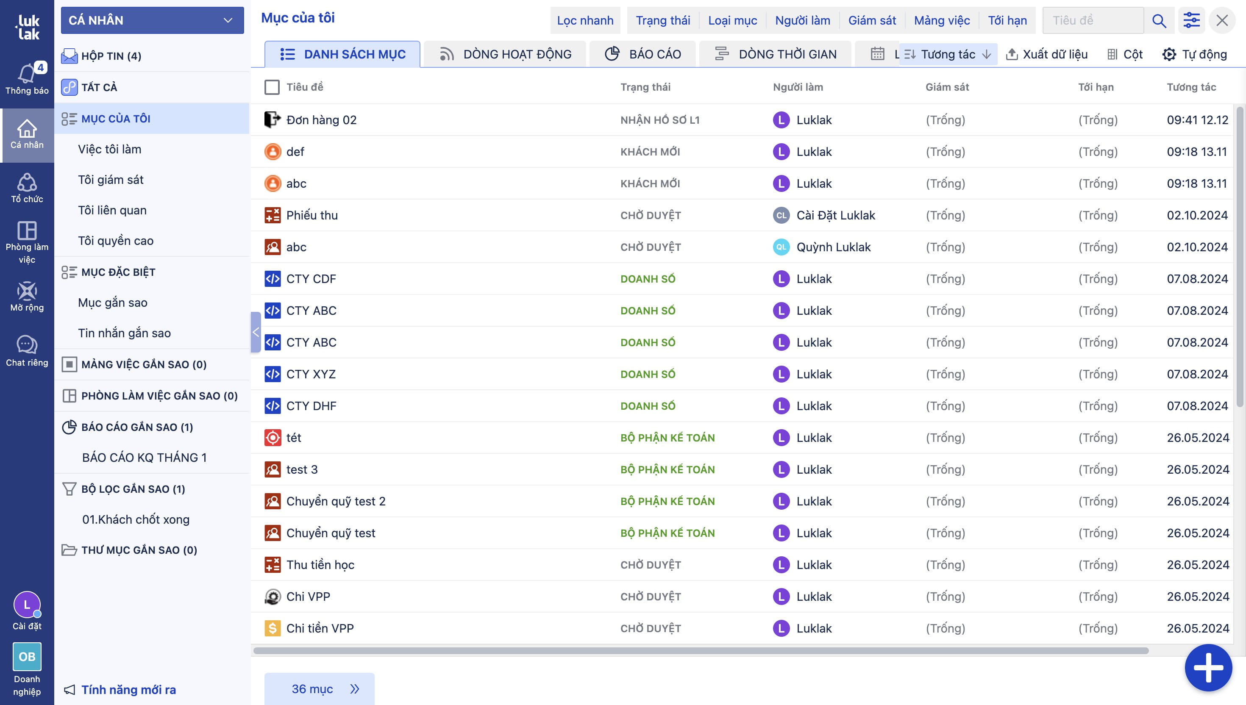Tick the select-all checkbox beside Tiêu đề

coord(272,87)
